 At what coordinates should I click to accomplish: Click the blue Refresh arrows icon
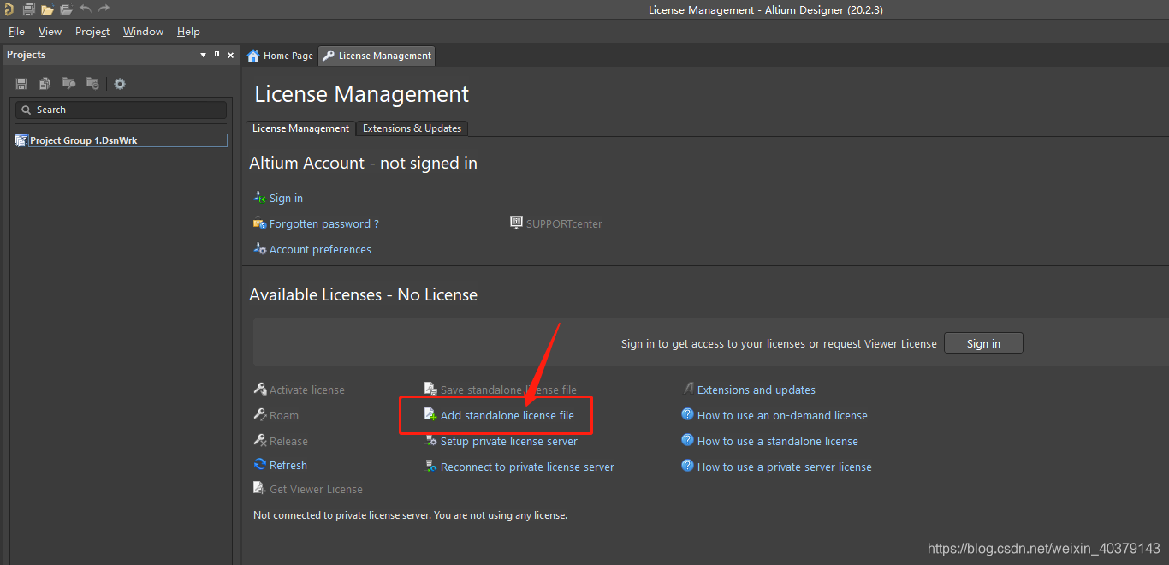(x=260, y=464)
